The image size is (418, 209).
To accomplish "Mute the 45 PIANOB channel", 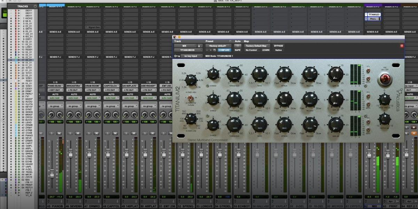I will 59,133.
